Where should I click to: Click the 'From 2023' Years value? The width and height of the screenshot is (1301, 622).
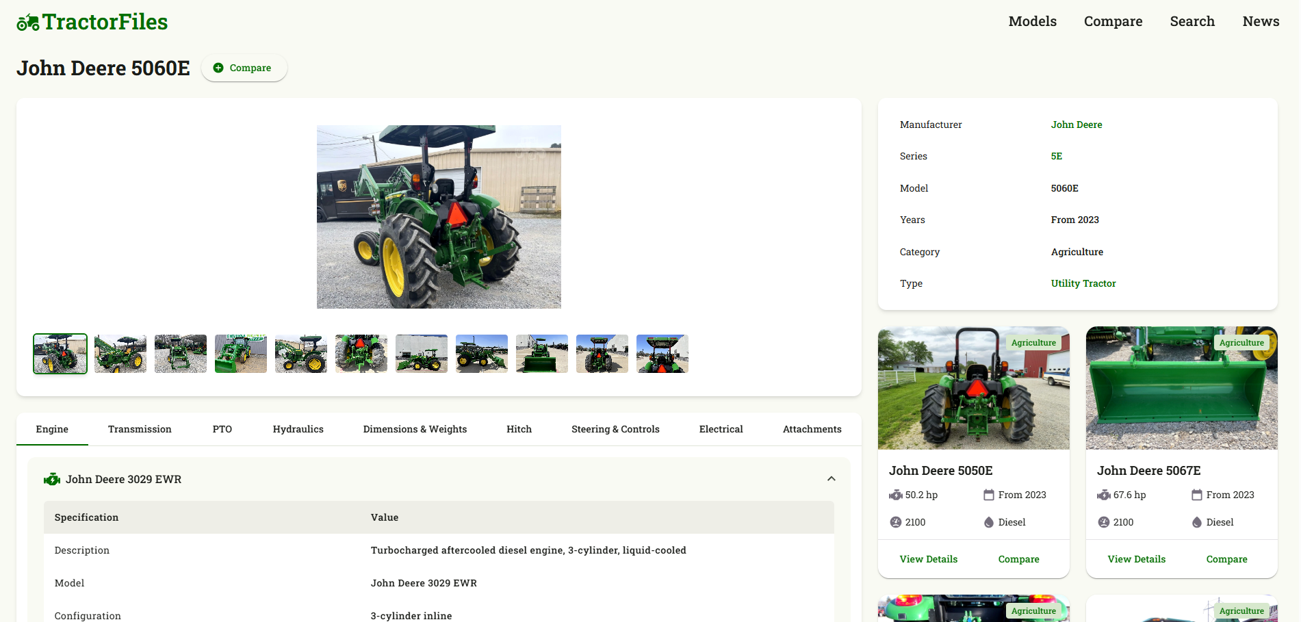(x=1074, y=220)
